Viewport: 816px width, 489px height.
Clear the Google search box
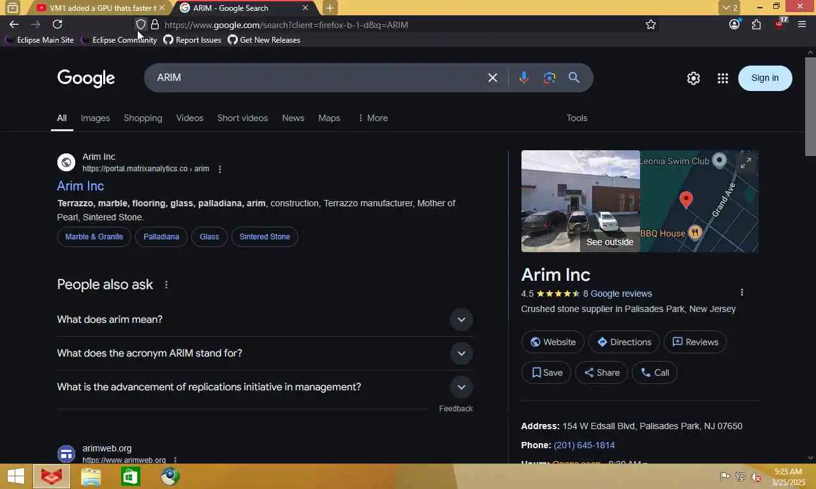click(x=493, y=78)
